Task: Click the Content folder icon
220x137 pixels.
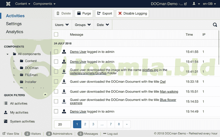Action: [x=21, y=61]
